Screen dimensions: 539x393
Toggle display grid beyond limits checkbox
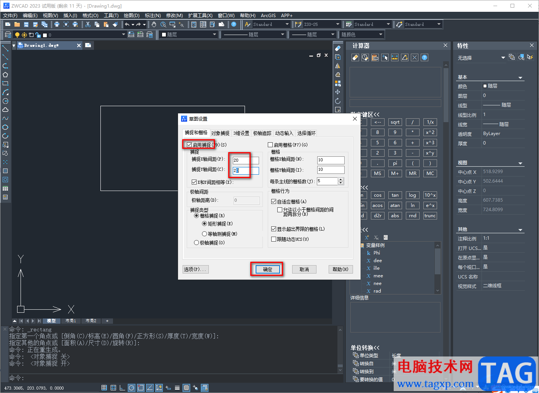[x=273, y=229]
